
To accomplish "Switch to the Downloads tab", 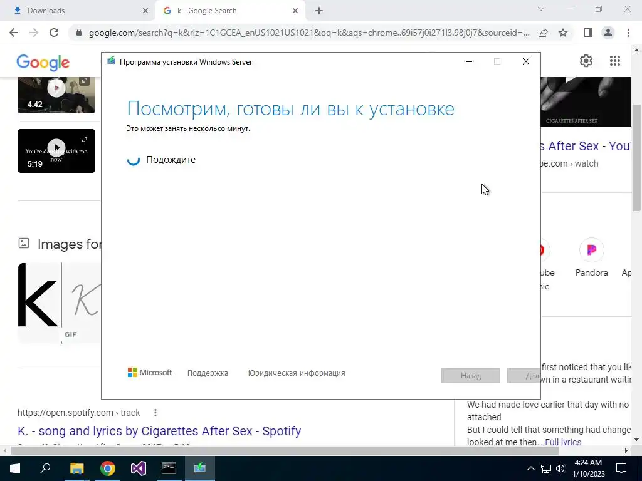I will 78,11.
